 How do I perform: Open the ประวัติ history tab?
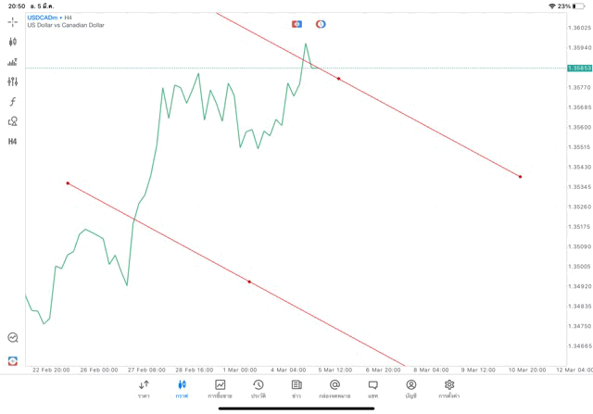(259, 389)
